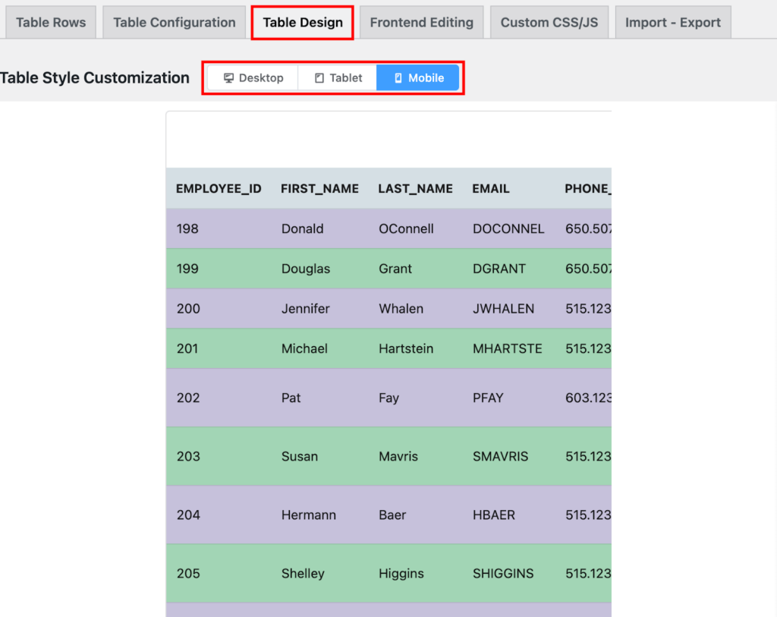Viewport: 777px width, 617px height.
Task: Click the email PFAY
Action: click(488, 398)
